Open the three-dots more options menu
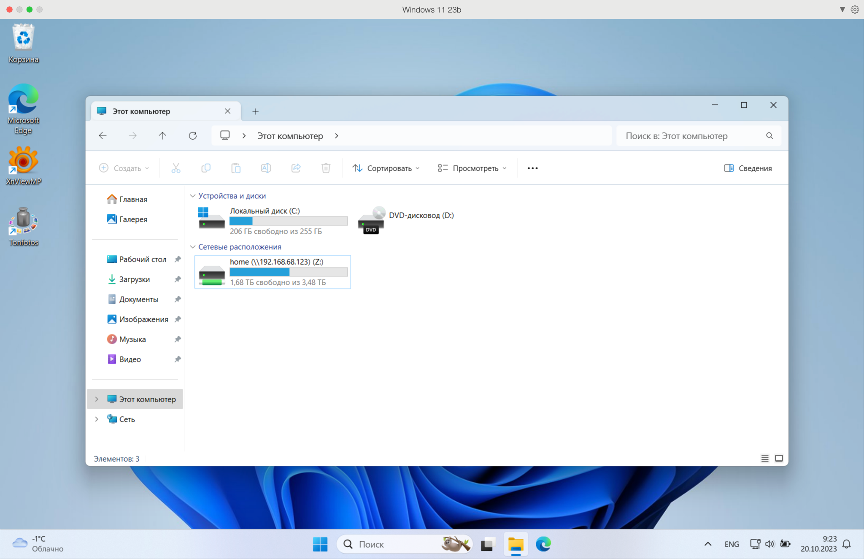This screenshot has width=864, height=559. click(532, 168)
